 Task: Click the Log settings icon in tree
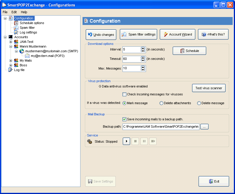[x=16, y=32]
